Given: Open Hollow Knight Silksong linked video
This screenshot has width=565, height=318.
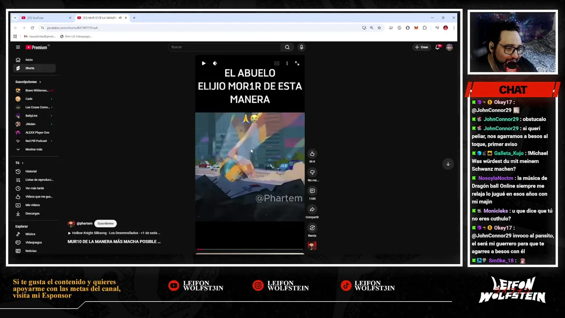Looking at the screenshot, I should click(114, 233).
